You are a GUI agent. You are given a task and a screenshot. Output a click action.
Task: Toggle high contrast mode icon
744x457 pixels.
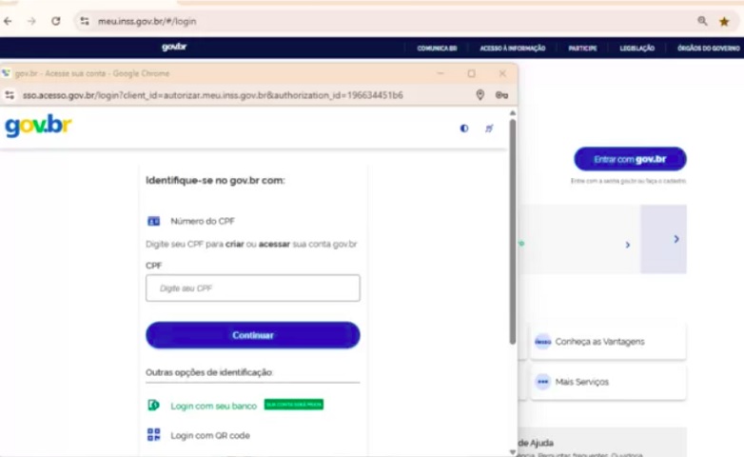coord(464,129)
